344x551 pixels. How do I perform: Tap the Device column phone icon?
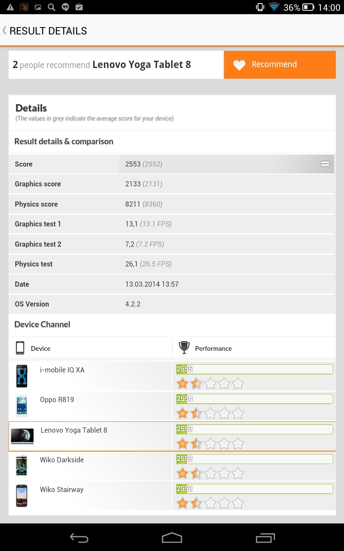(20, 348)
